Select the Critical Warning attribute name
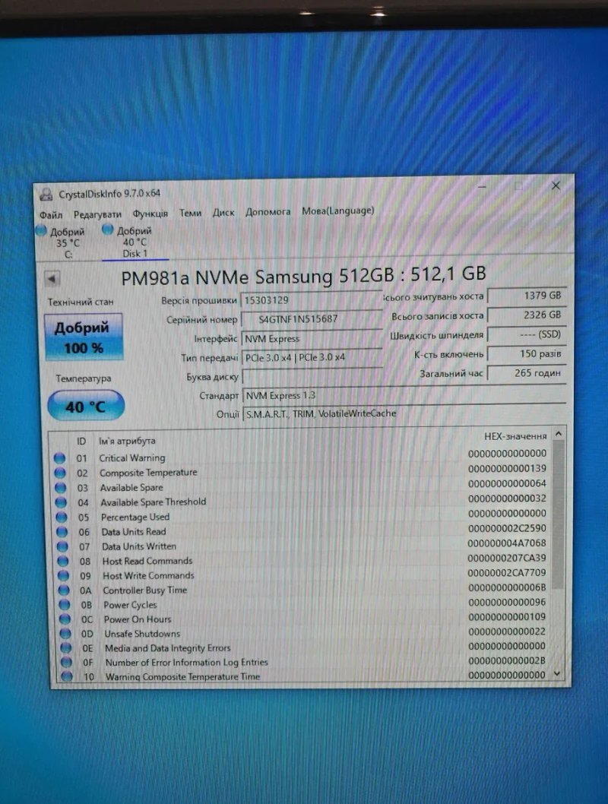The image size is (608, 804). pyautogui.click(x=132, y=458)
